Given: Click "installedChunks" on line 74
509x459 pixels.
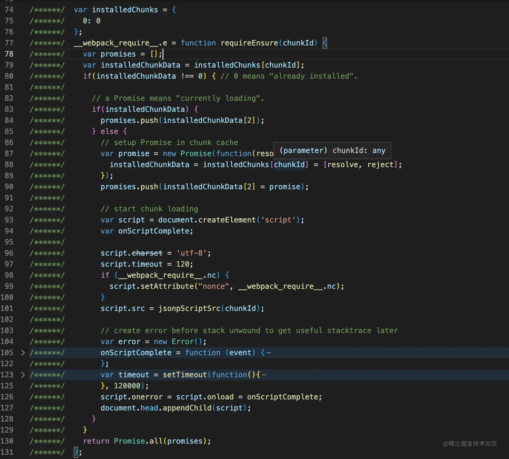Looking at the screenshot, I should (125, 10).
